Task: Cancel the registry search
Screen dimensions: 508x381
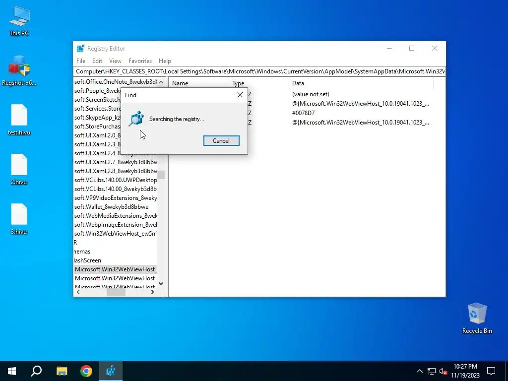Action: [x=221, y=140]
